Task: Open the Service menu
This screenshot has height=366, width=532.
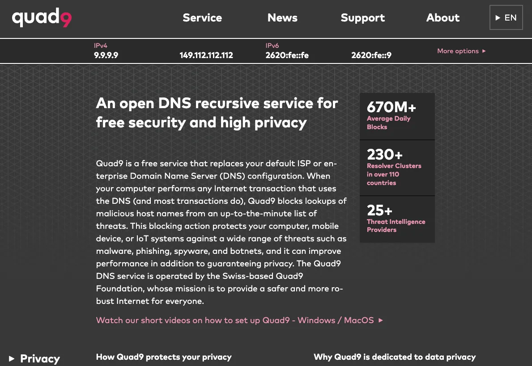Action: point(202,18)
